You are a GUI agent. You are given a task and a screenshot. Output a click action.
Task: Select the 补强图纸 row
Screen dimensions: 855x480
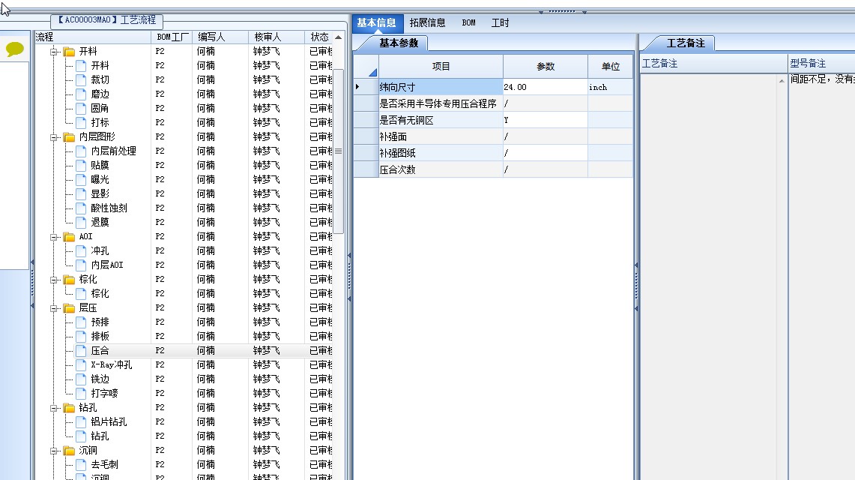pyautogui.click(x=493, y=153)
